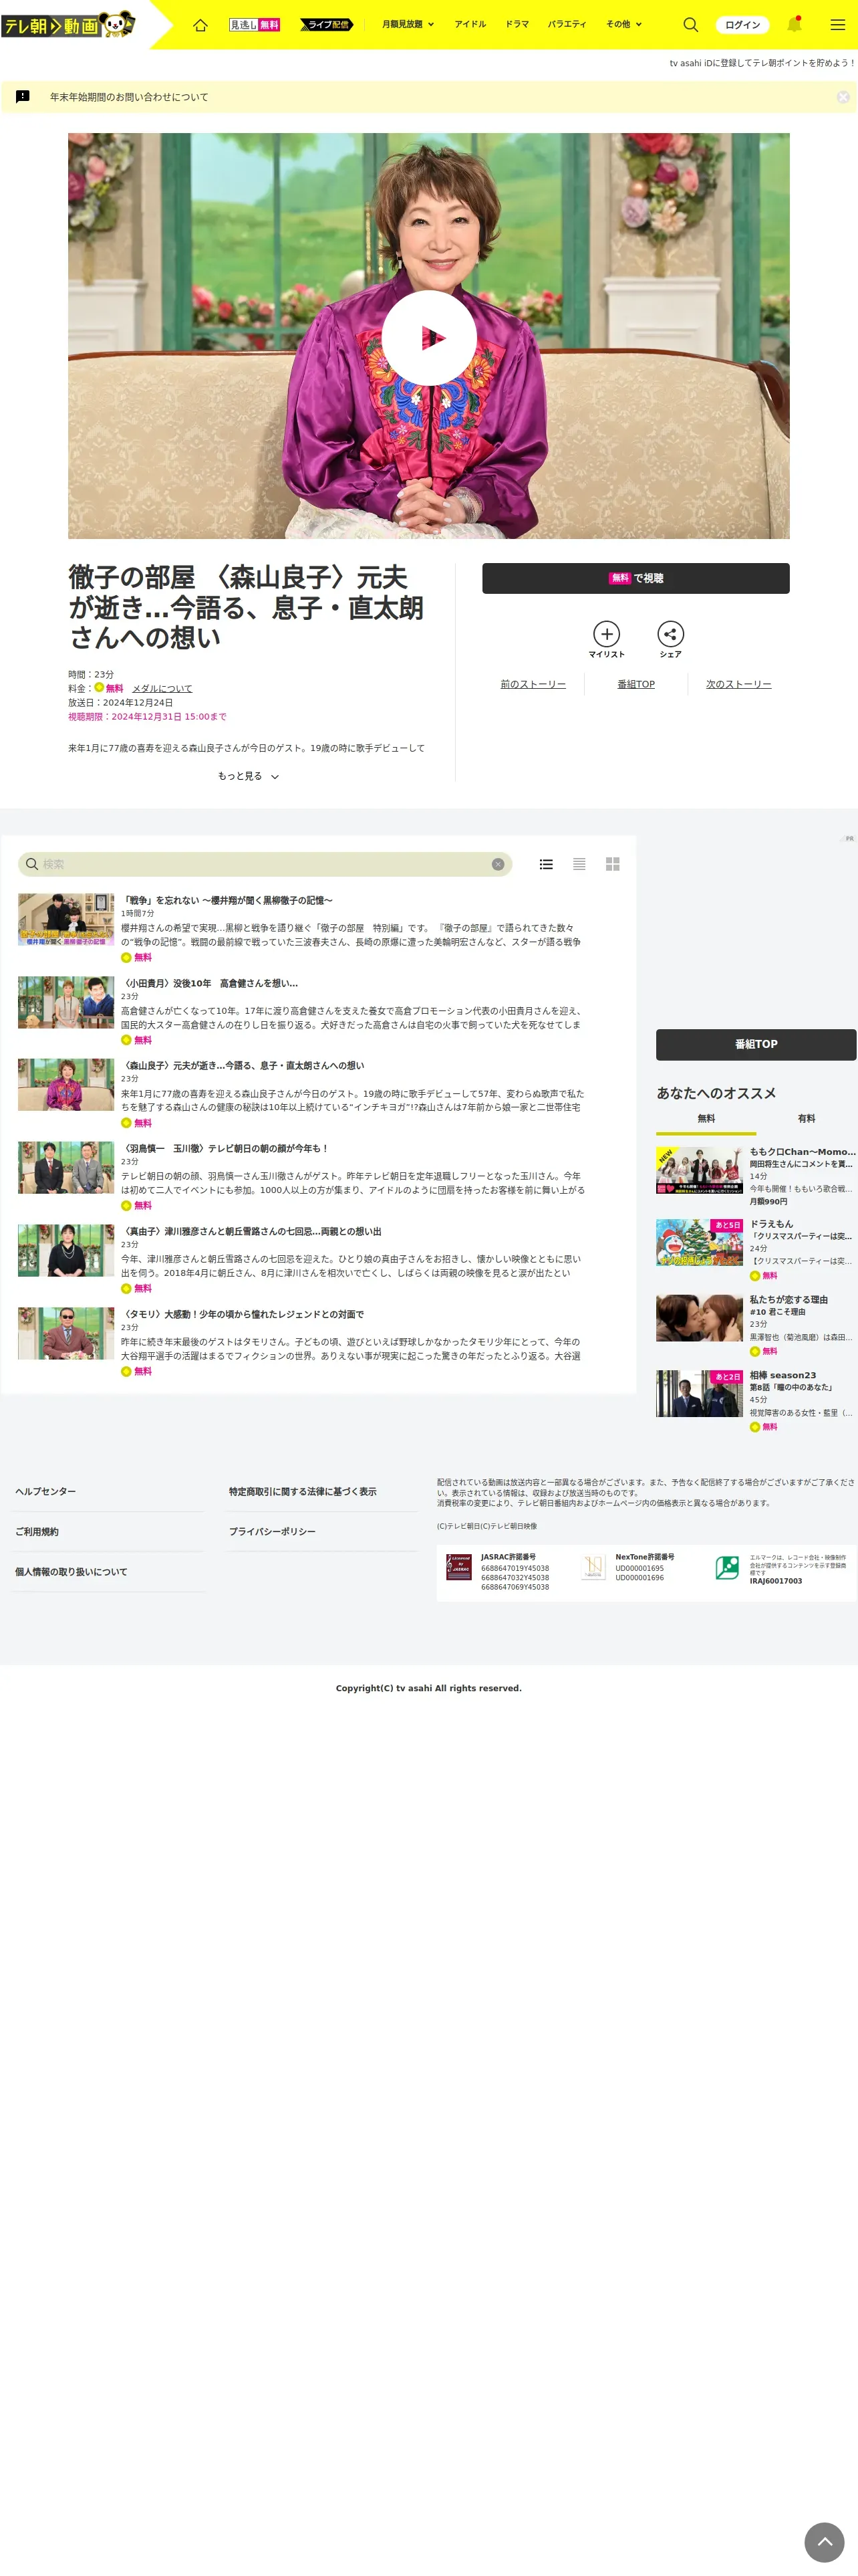Screen dimensions: 858x2576
Task: Open 〈小田貴月〉没後10年 episode thumbnail
Action: tap(66, 1003)
